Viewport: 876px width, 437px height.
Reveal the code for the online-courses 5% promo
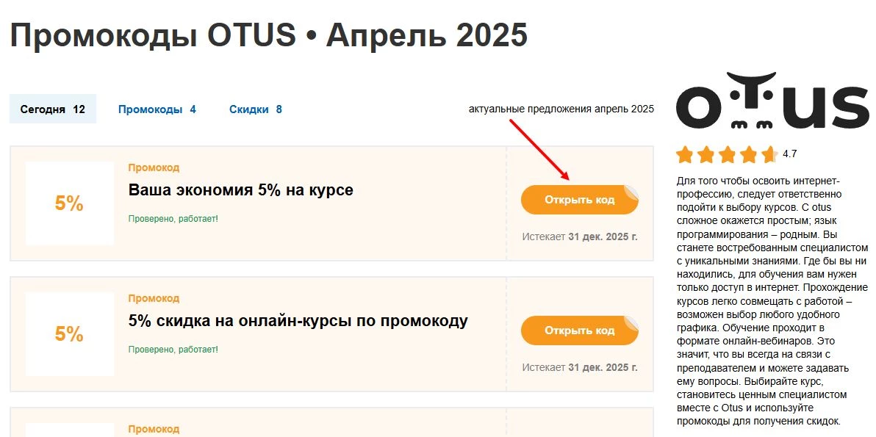pyautogui.click(x=579, y=330)
